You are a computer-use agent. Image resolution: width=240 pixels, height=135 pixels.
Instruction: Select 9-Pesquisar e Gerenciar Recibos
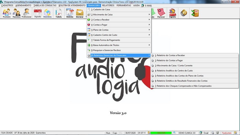(x=119, y=50)
